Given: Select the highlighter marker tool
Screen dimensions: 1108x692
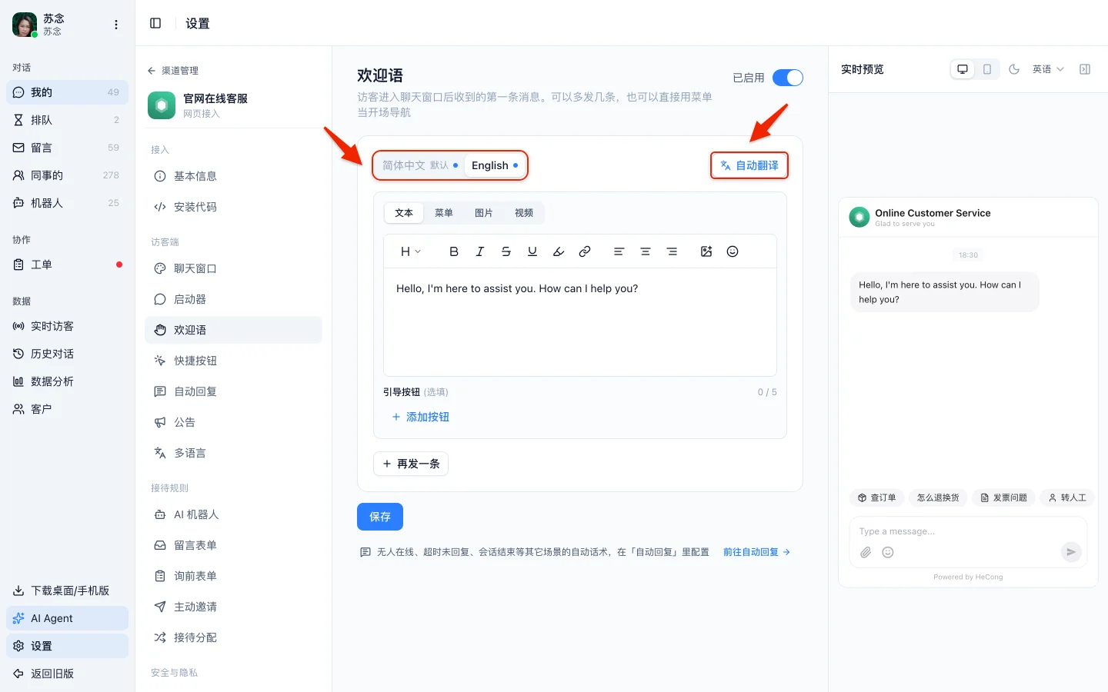Looking at the screenshot, I should (559, 251).
